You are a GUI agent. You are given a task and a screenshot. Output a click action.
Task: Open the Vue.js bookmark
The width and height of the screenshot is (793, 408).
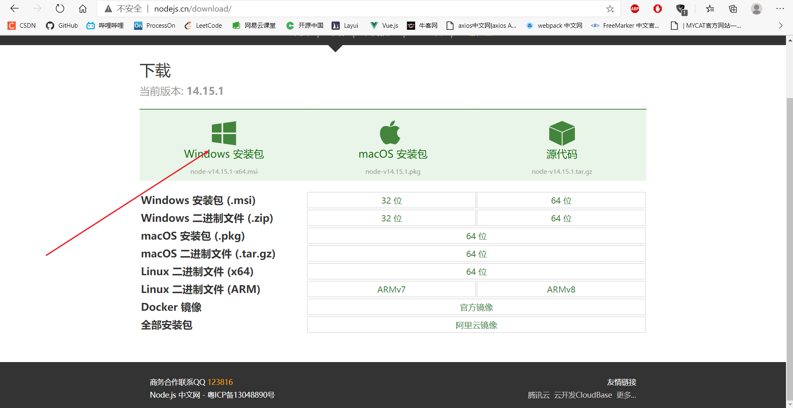pyautogui.click(x=384, y=26)
